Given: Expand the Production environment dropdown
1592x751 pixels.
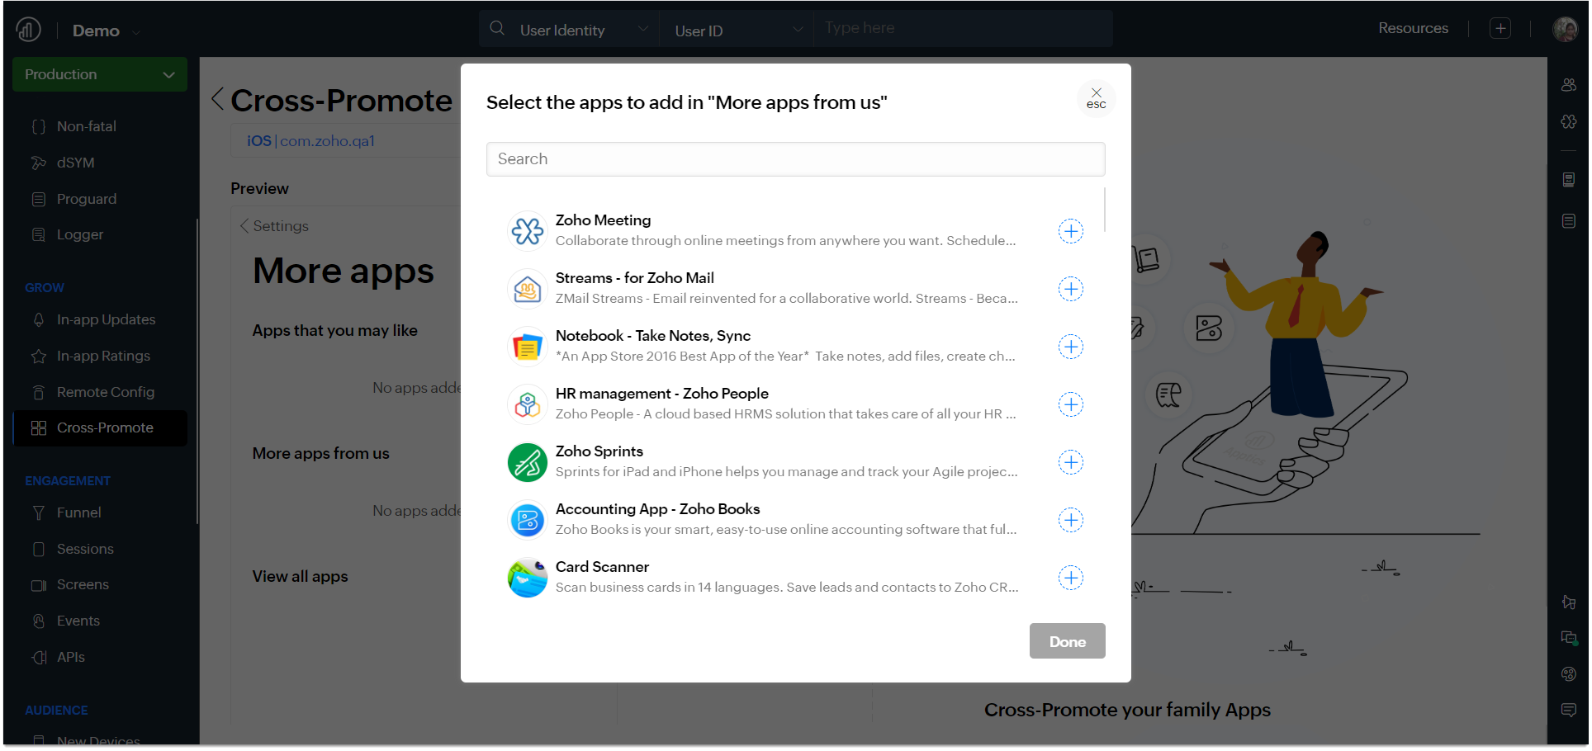Looking at the screenshot, I should coord(100,74).
